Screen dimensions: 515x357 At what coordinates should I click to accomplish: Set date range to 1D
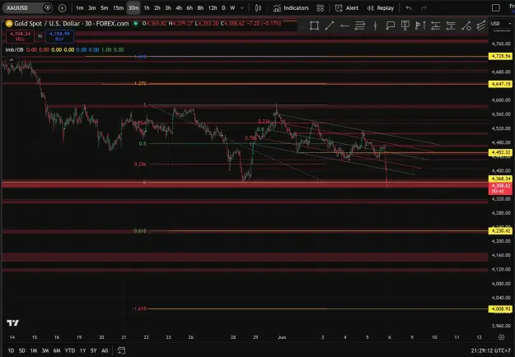[11, 350]
